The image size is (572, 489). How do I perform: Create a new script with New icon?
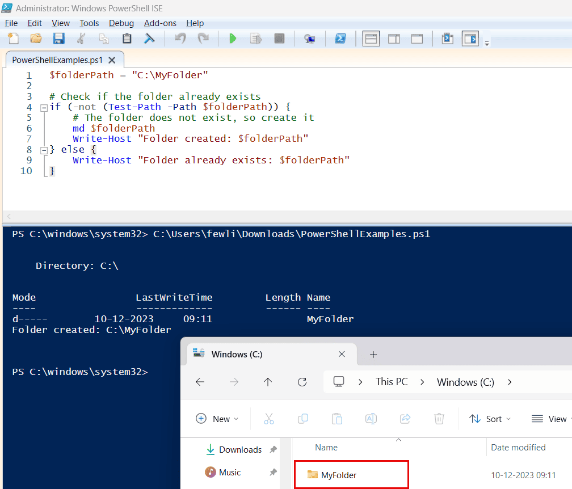tap(13, 38)
